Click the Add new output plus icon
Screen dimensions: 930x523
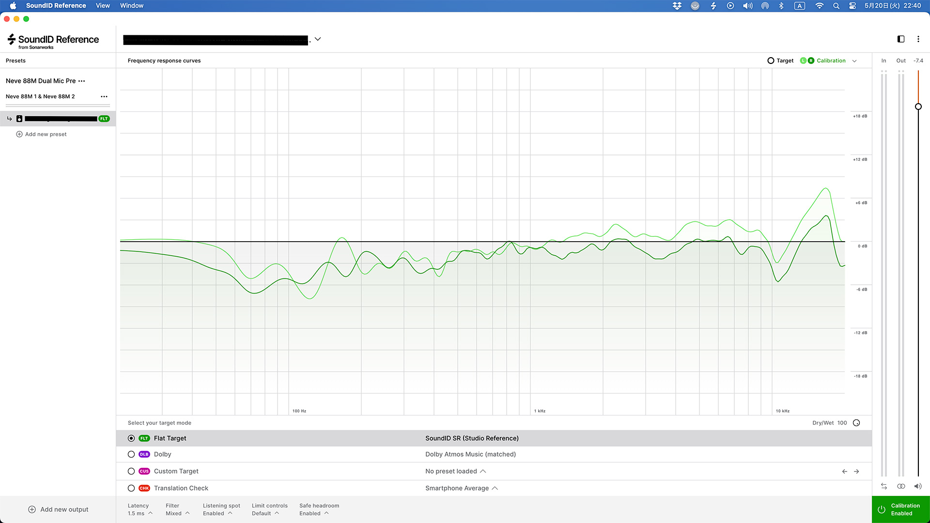32,509
